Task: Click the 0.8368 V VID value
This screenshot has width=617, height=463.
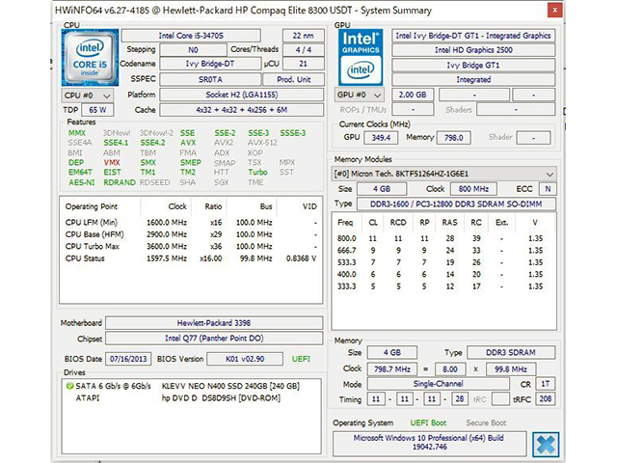Action: tap(301, 259)
